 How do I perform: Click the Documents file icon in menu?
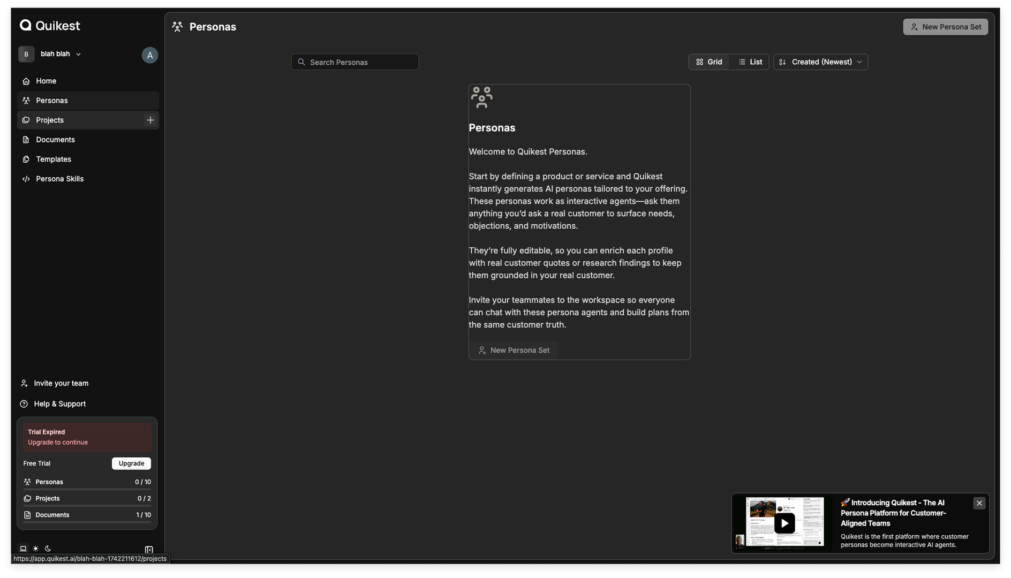point(26,140)
